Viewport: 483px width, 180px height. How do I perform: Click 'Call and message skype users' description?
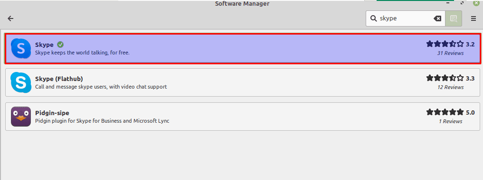(101, 87)
